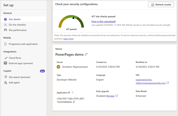The width and height of the screenshot is (178, 116).
Task: Click the PowerPages demo site name
Action: [x=69, y=55]
